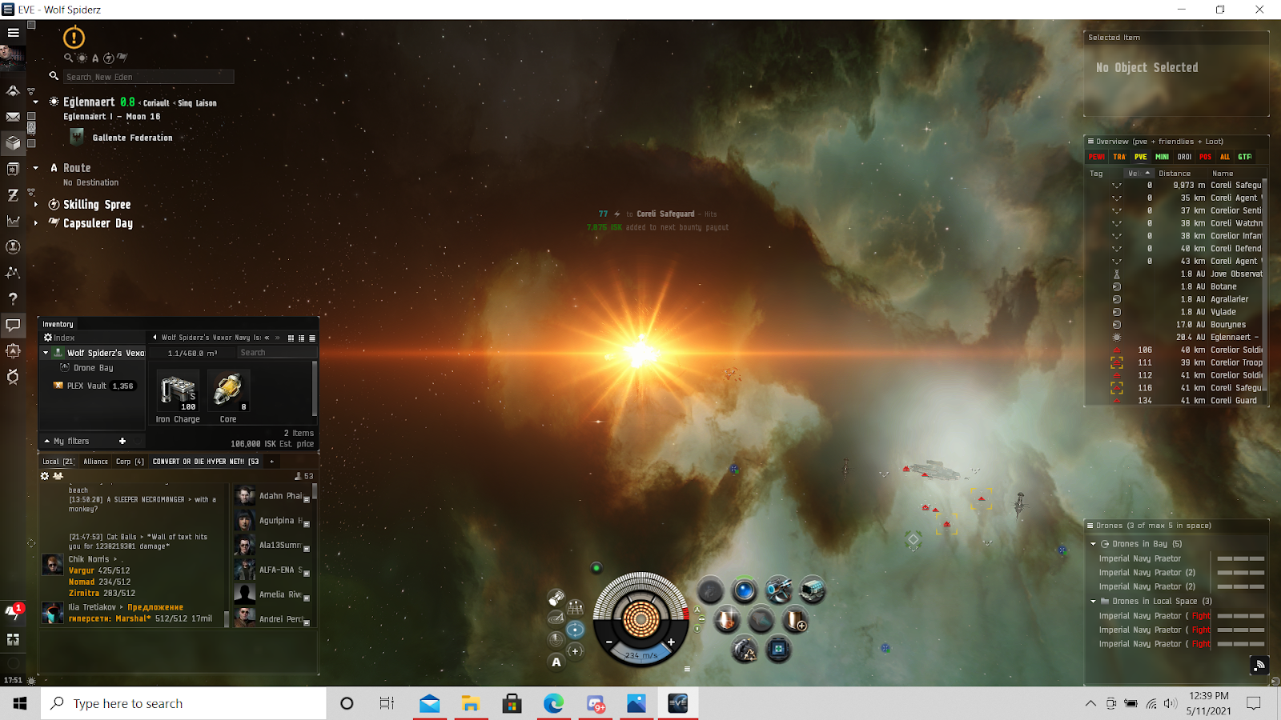
Task: Switch to the Local chat tab
Action: coord(58,462)
